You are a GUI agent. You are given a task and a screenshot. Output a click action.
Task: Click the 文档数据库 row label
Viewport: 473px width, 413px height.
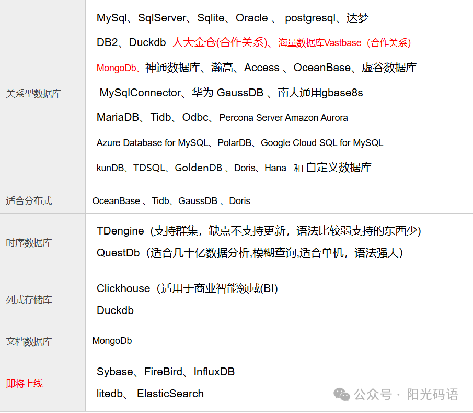point(29,342)
